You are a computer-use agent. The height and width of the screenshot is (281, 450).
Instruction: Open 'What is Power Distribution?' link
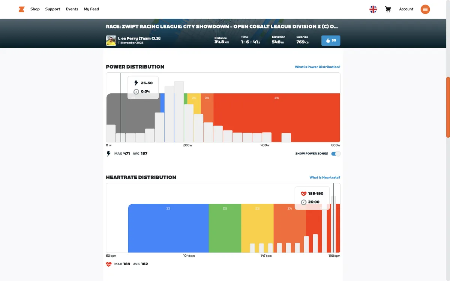tap(318, 67)
